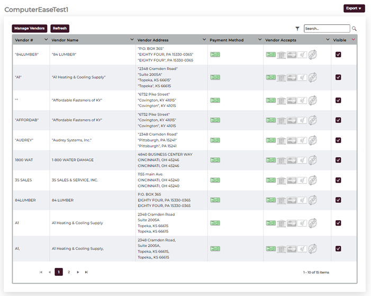
Task: Click AUDREY row's Payment Method check icon
Action: tap(215, 140)
